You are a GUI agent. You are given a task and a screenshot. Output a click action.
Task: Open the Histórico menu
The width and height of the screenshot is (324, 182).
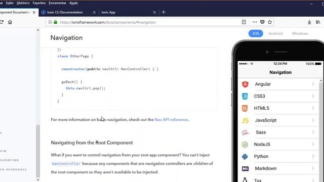pos(23,3)
